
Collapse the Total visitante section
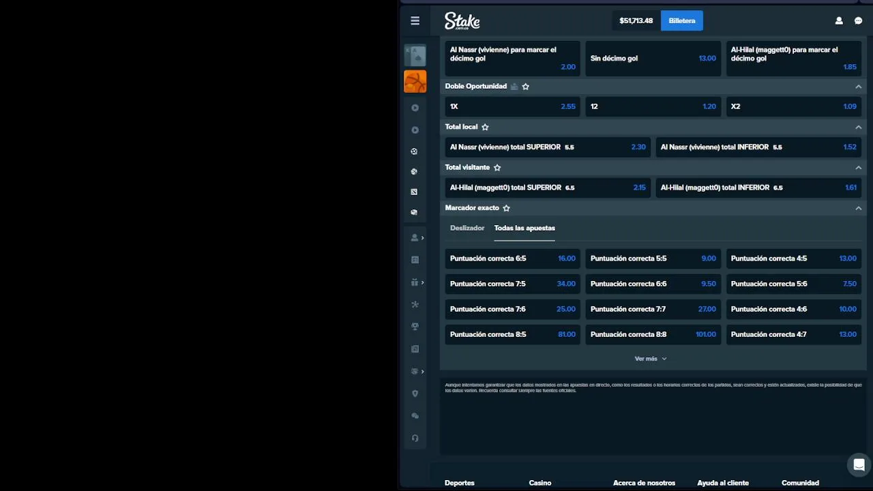(x=858, y=167)
